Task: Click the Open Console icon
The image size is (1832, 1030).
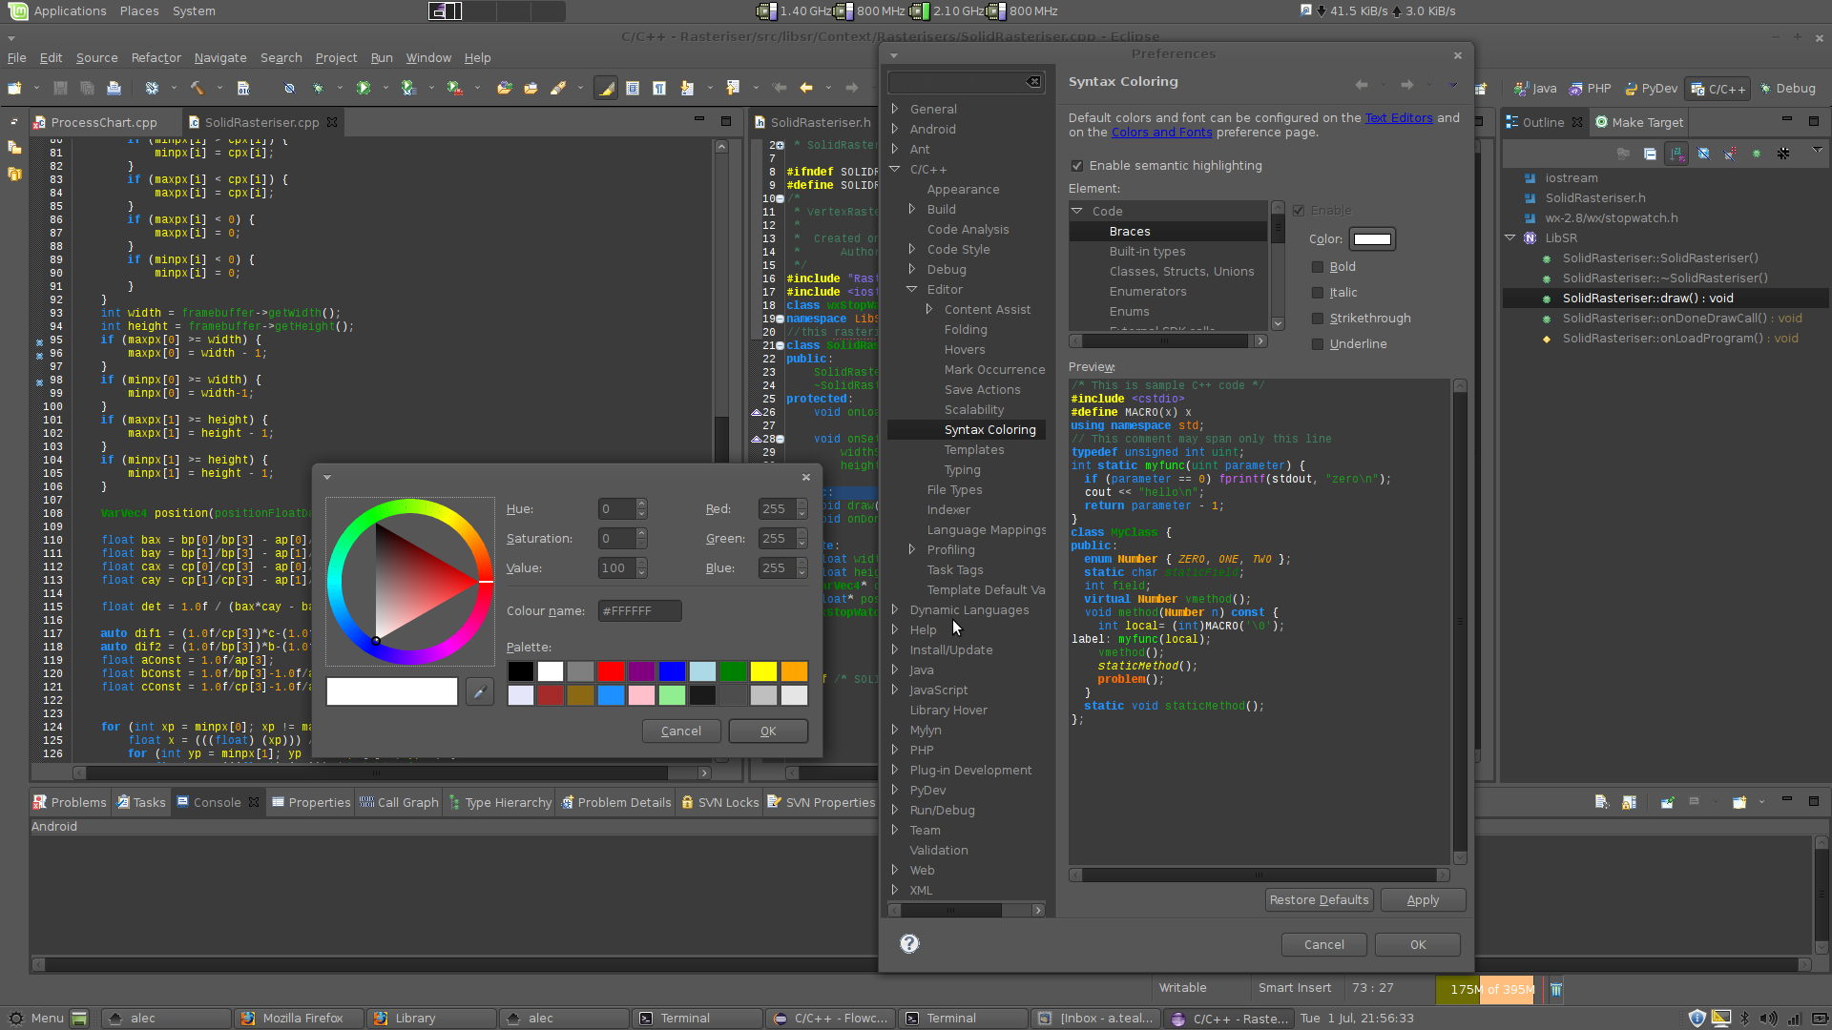Action: pyautogui.click(x=1739, y=802)
